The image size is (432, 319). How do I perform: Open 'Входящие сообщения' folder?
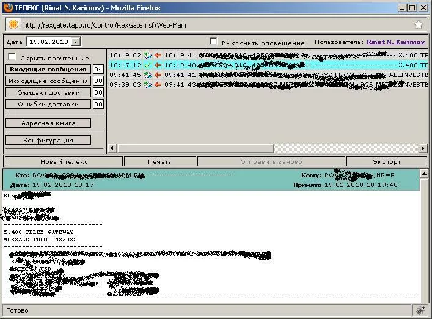(x=48, y=70)
